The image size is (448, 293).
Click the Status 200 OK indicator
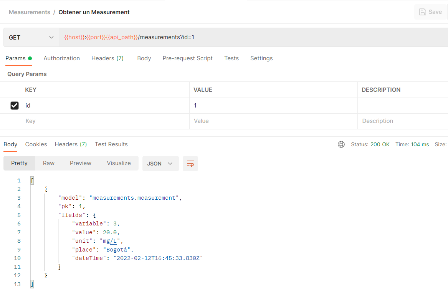tap(370, 144)
